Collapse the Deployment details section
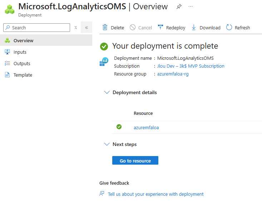 tap(107, 92)
